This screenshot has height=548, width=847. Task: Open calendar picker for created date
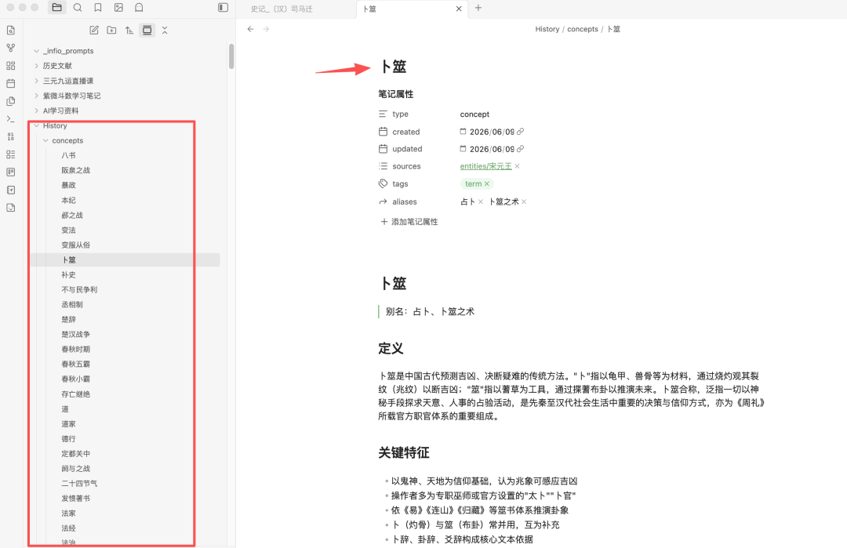(463, 131)
